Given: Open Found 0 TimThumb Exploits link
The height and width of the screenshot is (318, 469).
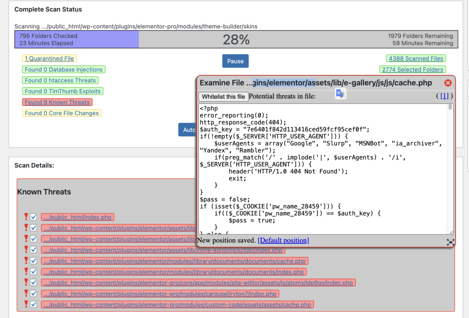Looking at the screenshot, I should click(63, 91).
